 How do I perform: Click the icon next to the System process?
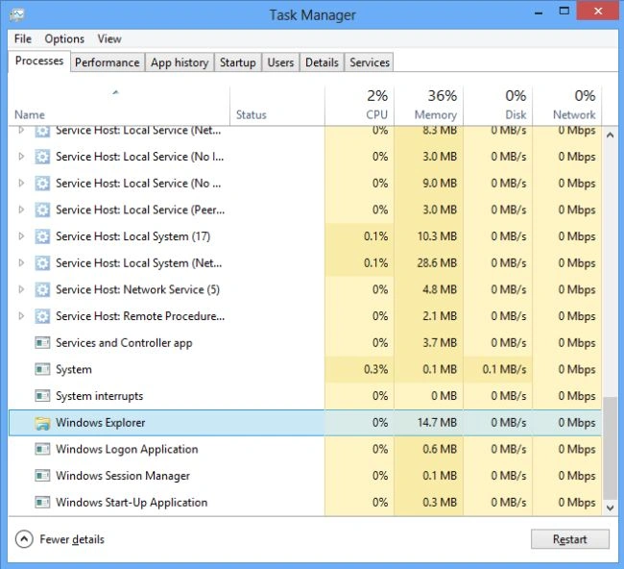42,369
